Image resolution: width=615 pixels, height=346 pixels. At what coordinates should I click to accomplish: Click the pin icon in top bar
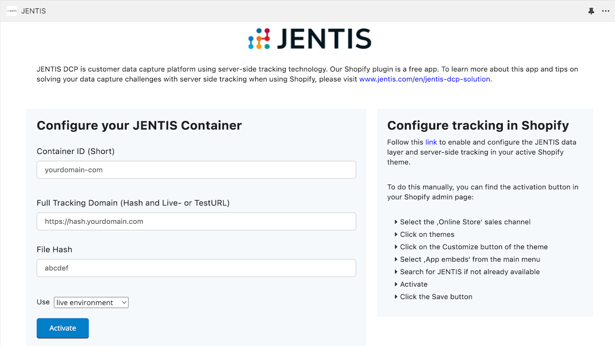(591, 11)
